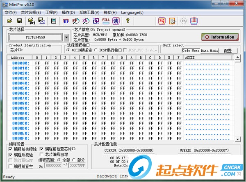This screenshot has width=246, height=182.
Task: Click the 25 chip toolbar icon
Action: 86,21
